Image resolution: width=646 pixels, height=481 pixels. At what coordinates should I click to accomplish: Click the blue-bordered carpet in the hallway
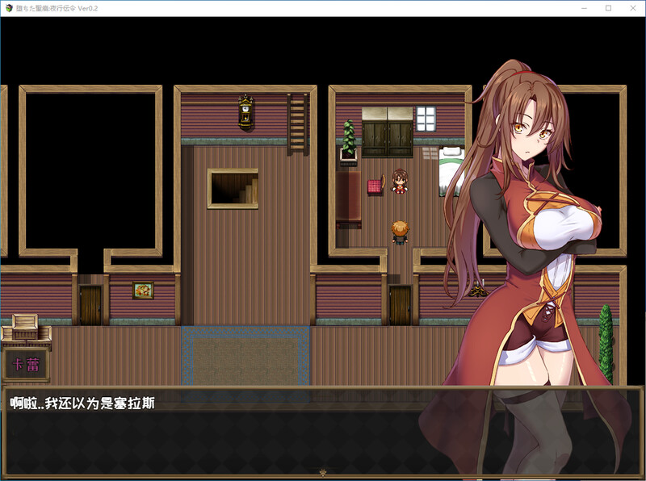pos(245,356)
